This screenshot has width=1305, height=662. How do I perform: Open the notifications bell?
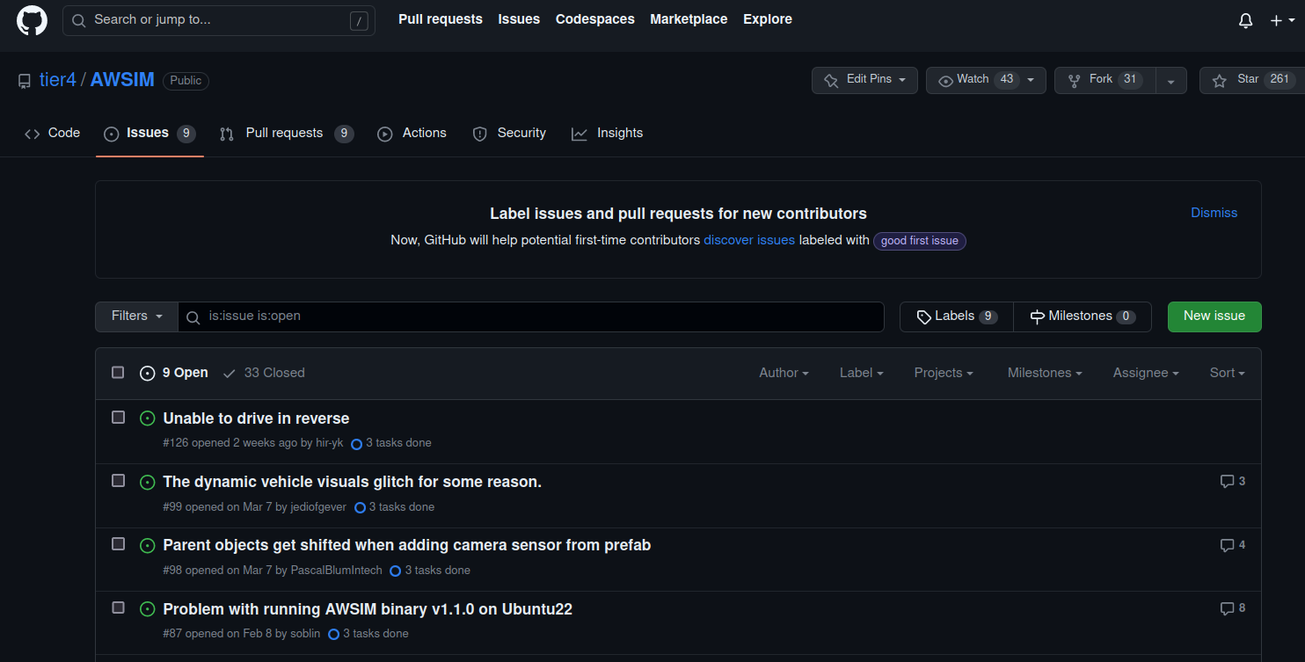[x=1245, y=20]
